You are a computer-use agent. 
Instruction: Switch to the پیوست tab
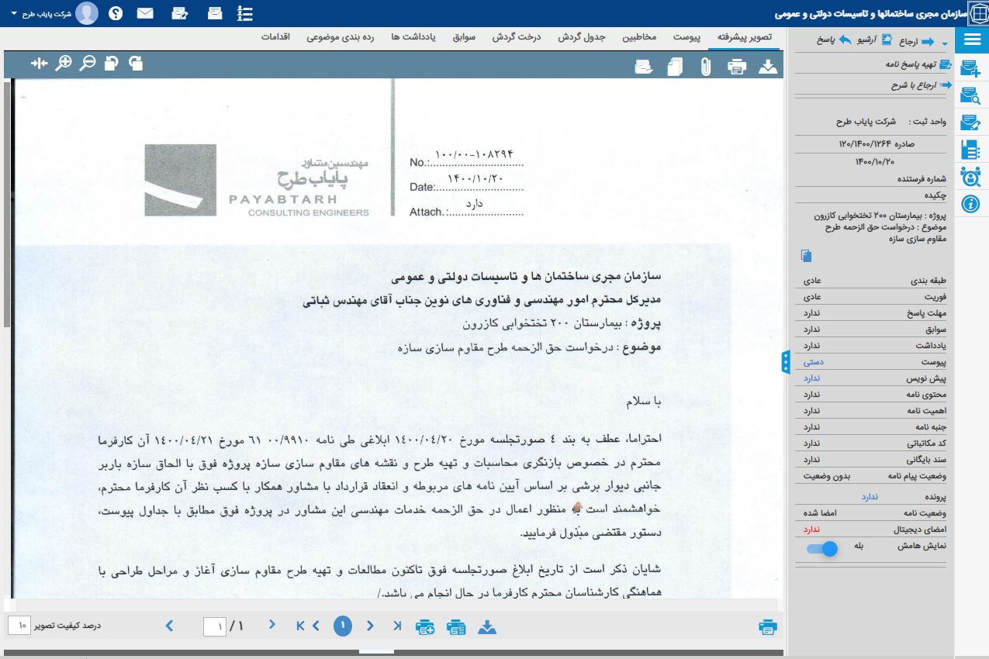686,37
